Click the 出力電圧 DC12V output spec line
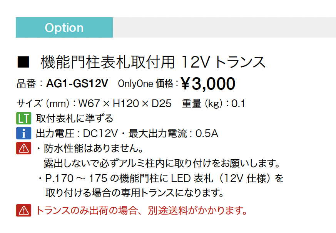Image resolution: width=336 pixels, height=233 pixels. click(127, 134)
